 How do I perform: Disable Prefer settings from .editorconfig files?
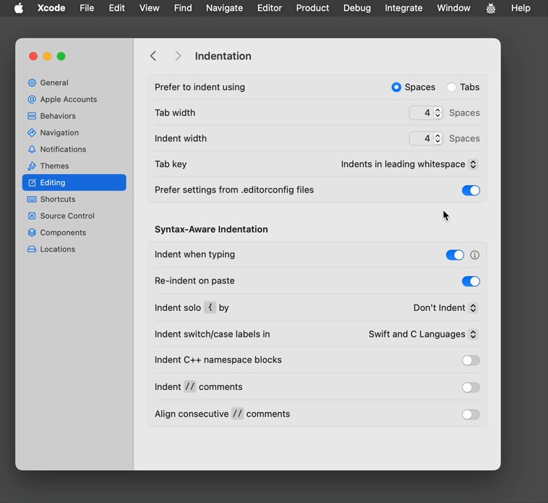click(471, 190)
